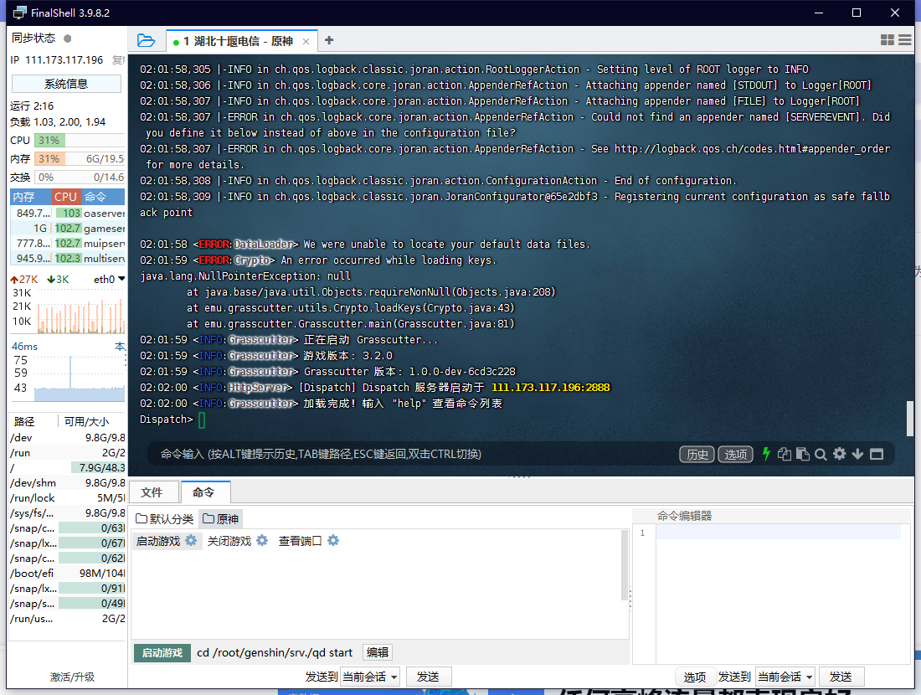Click the terminal vertical scrollbar thumb
Image resolution: width=921 pixels, height=695 pixels.
pyautogui.click(x=910, y=419)
